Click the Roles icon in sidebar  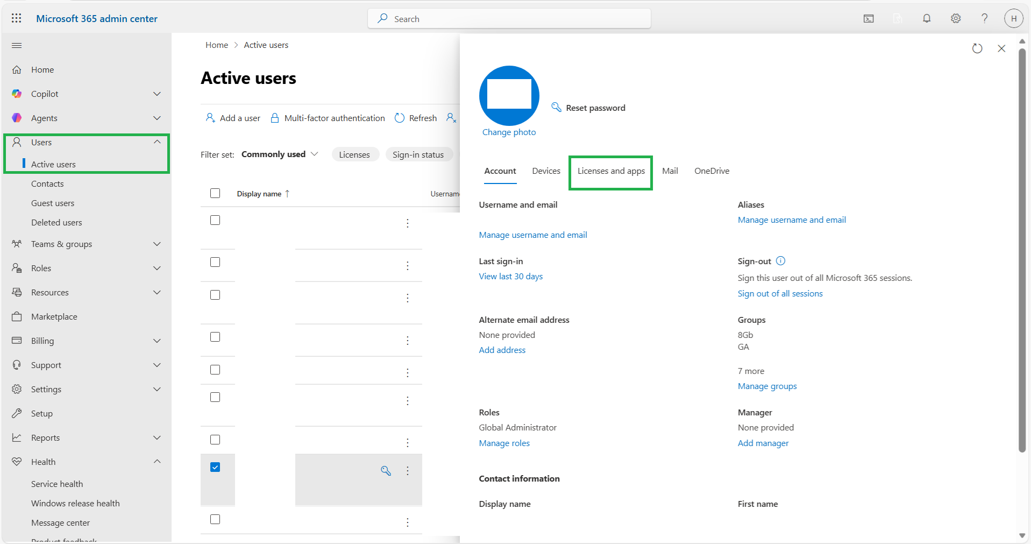(17, 268)
